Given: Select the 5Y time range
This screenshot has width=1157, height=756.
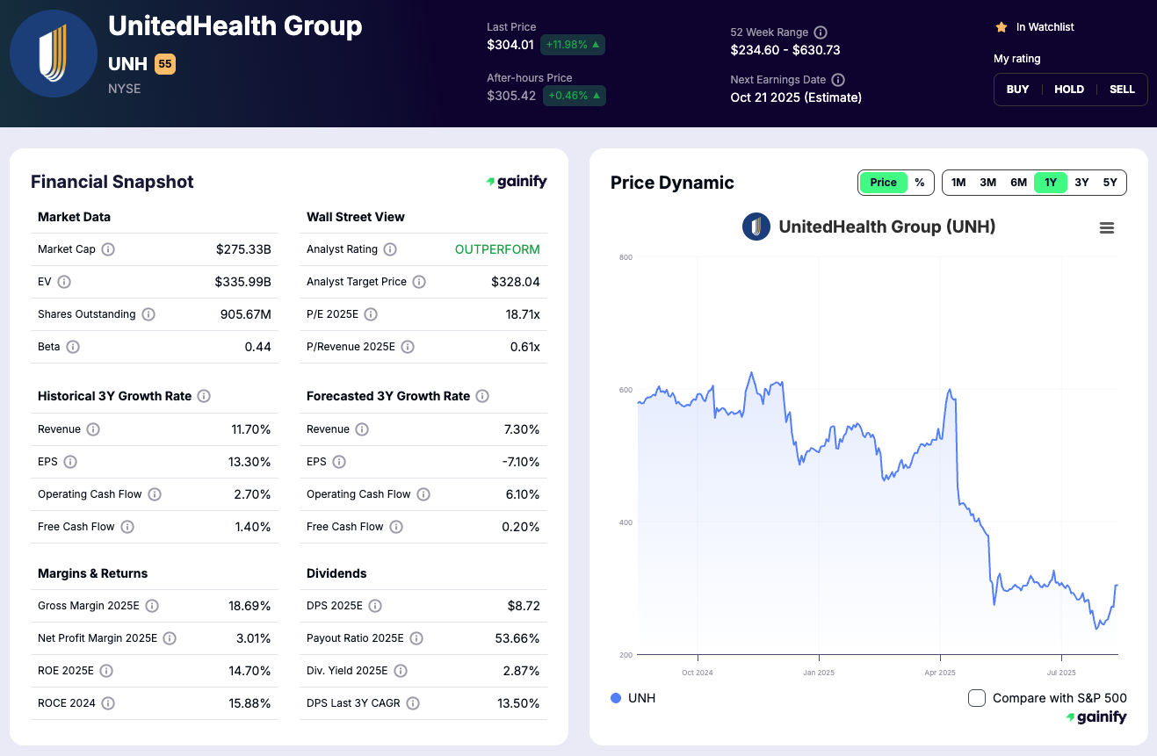Looking at the screenshot, I should click(1110, 183).
